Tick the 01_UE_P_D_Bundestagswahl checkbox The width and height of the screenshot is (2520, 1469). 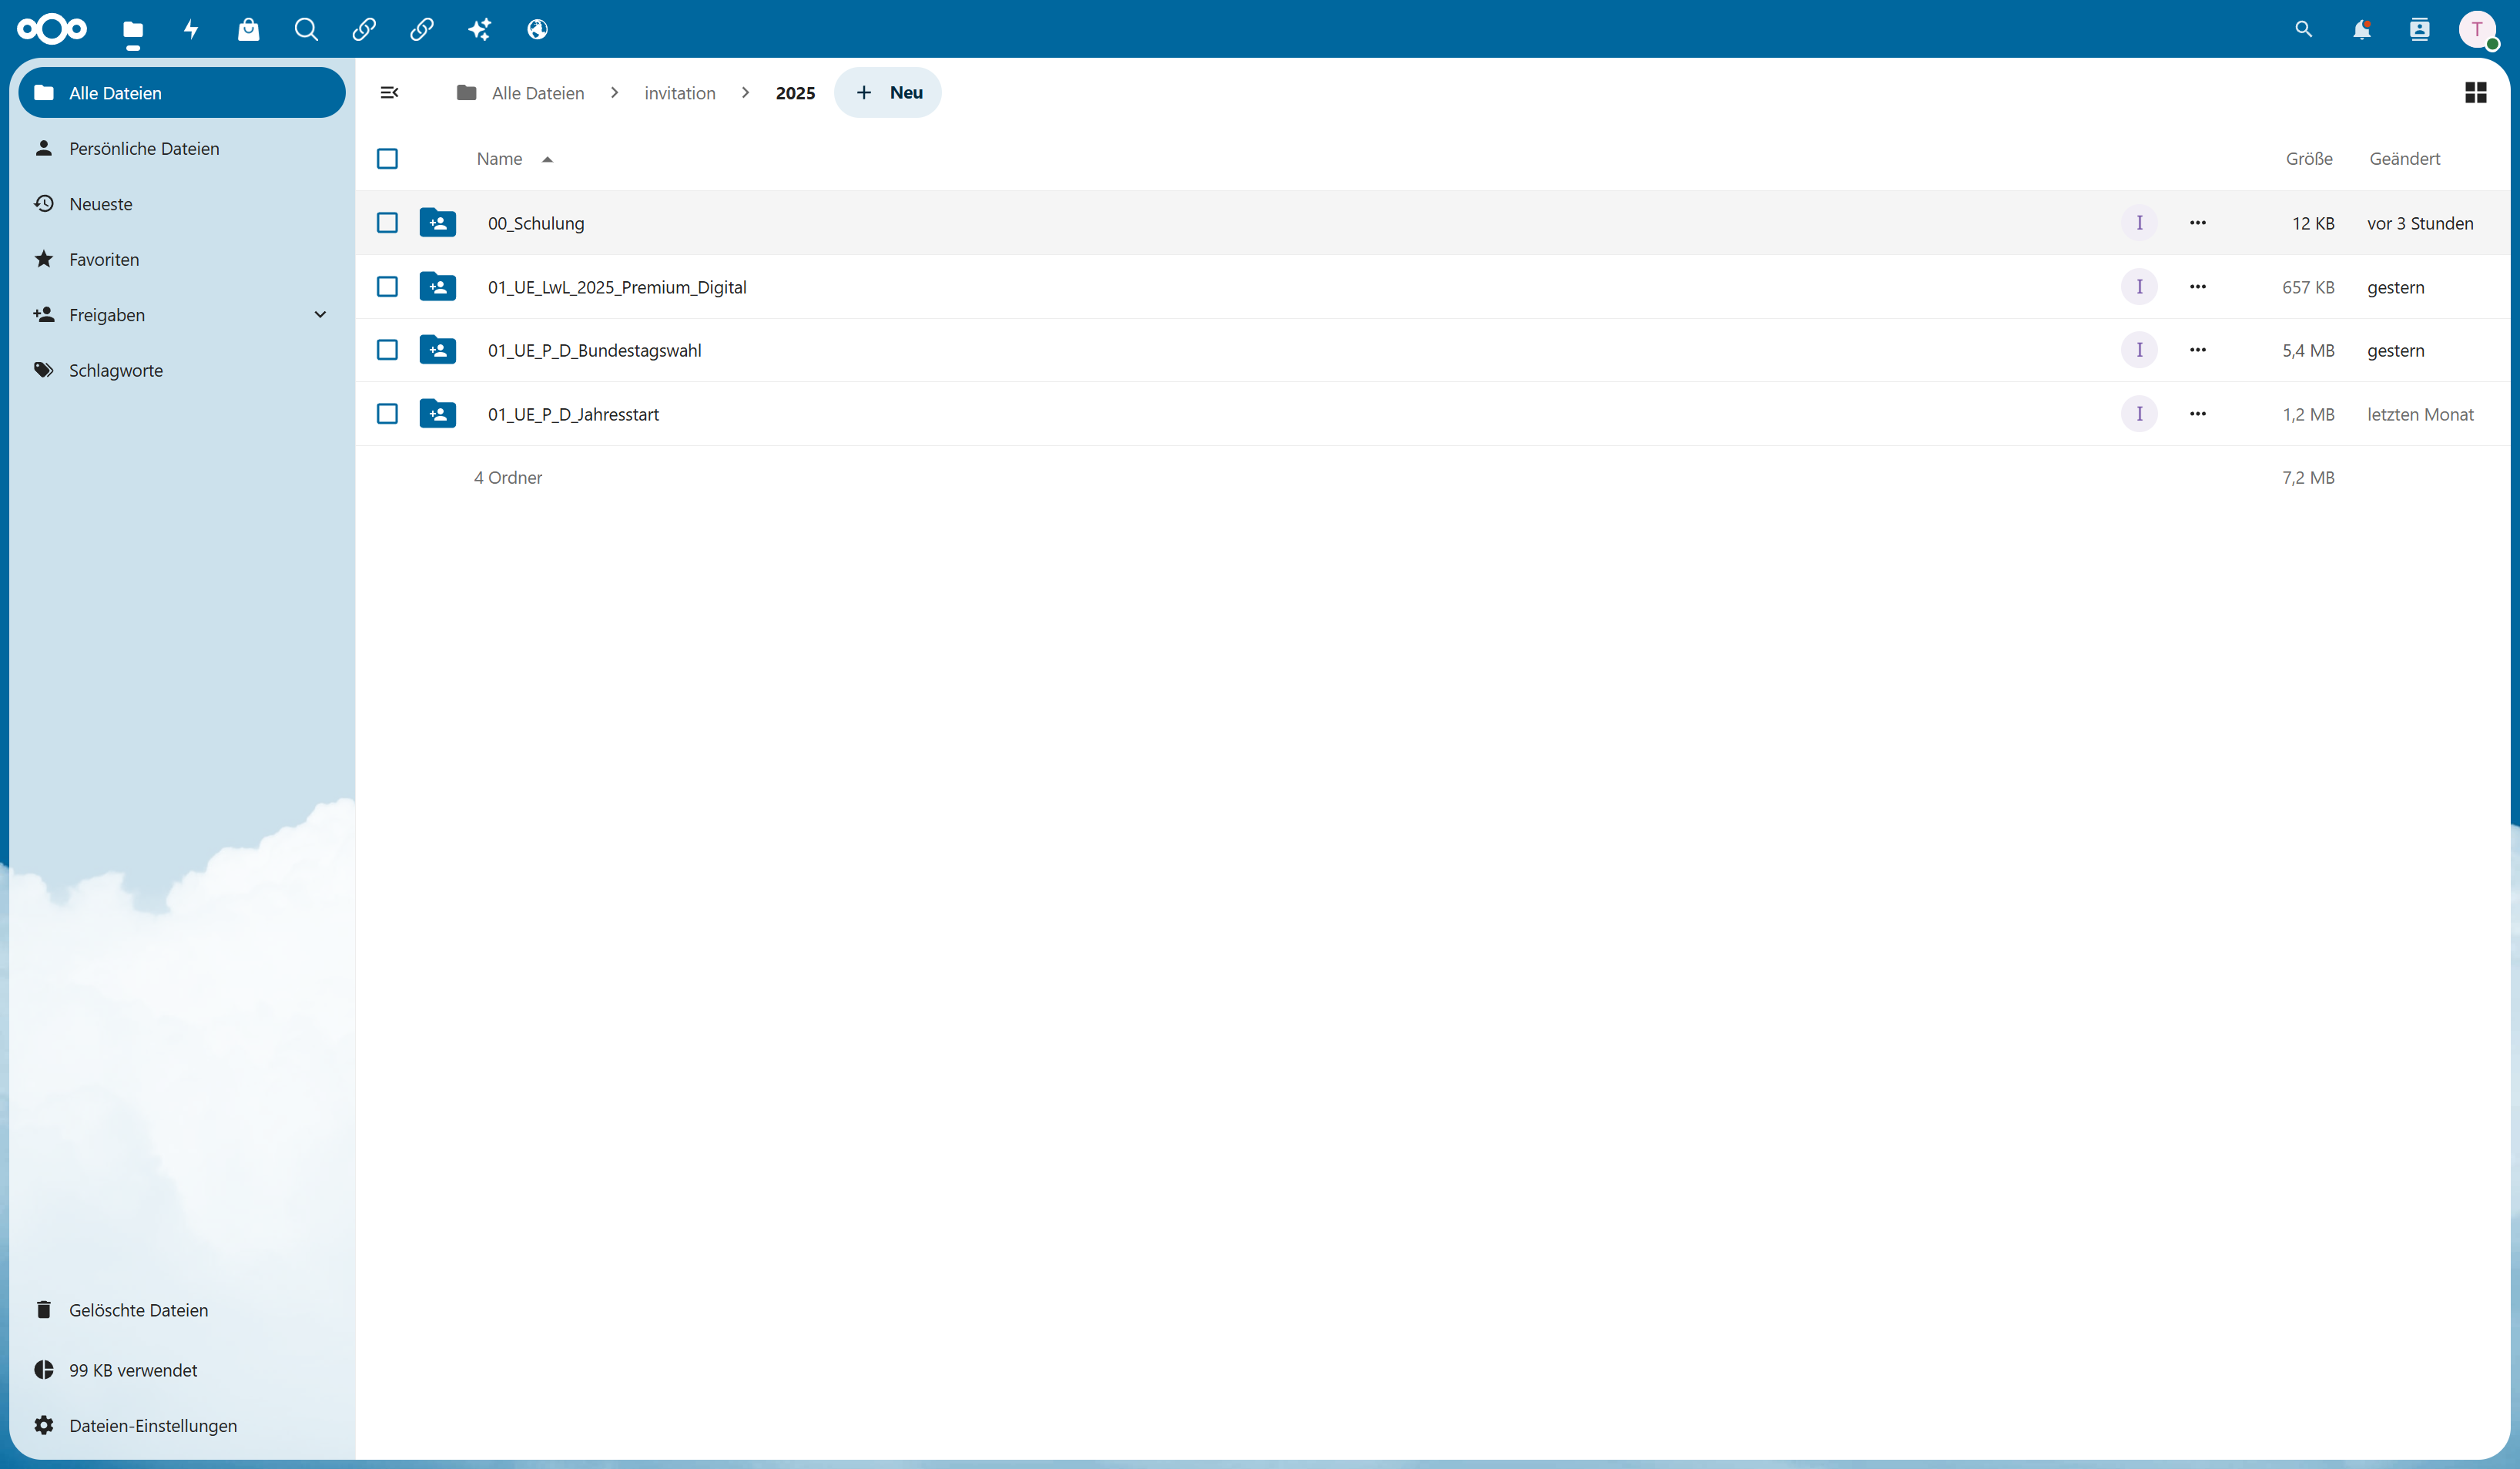click(388, 350)
